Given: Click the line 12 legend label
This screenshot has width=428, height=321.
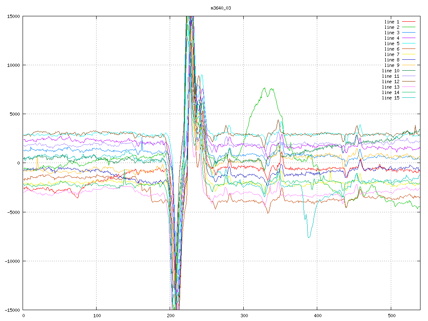Looking at the screenshot, I should [390, 82].
